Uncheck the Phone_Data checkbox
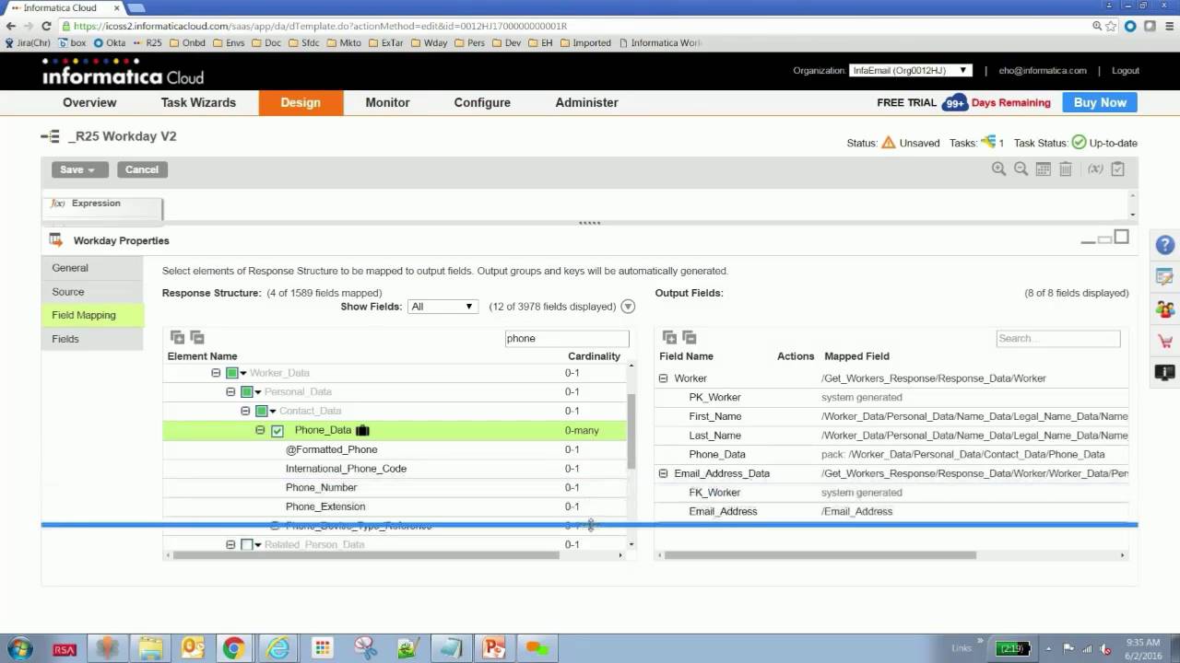This screenshot has width=1180, height=663. tap(277, 430)
